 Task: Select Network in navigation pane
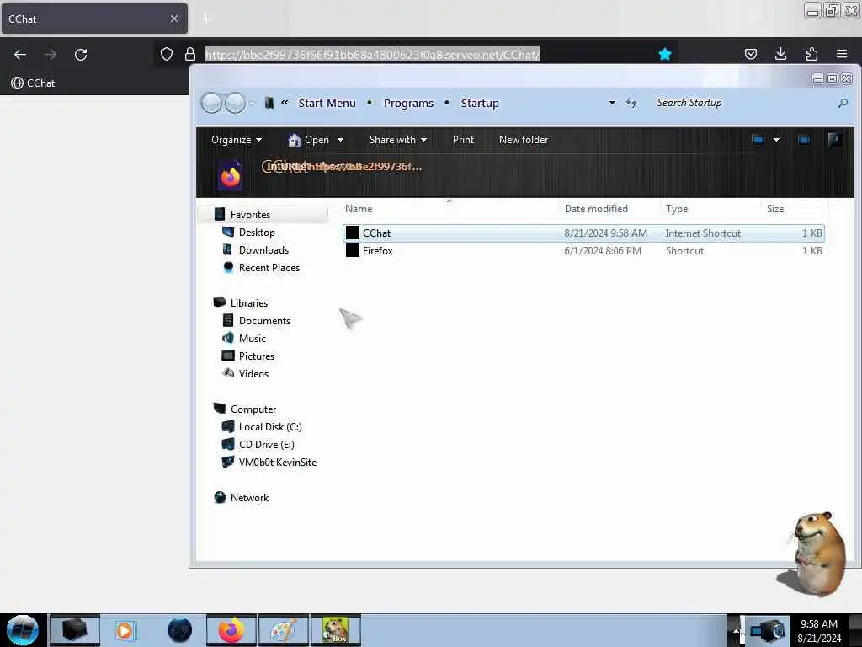click(249, 497)
